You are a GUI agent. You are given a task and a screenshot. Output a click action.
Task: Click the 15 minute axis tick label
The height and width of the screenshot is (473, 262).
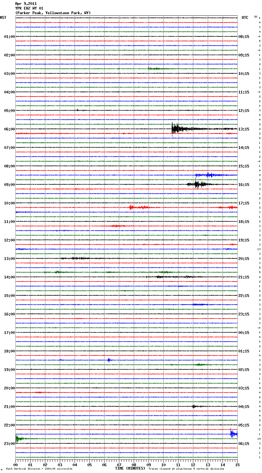(x=237, y=465)
